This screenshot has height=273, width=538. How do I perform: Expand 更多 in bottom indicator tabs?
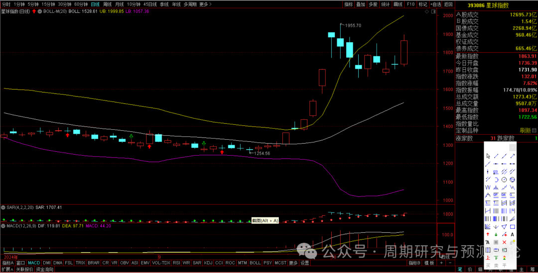(293, 263)
